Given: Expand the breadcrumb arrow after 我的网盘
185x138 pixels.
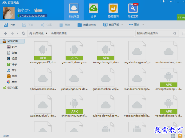Looking at the screenshot, I should (x=47, y=33).
